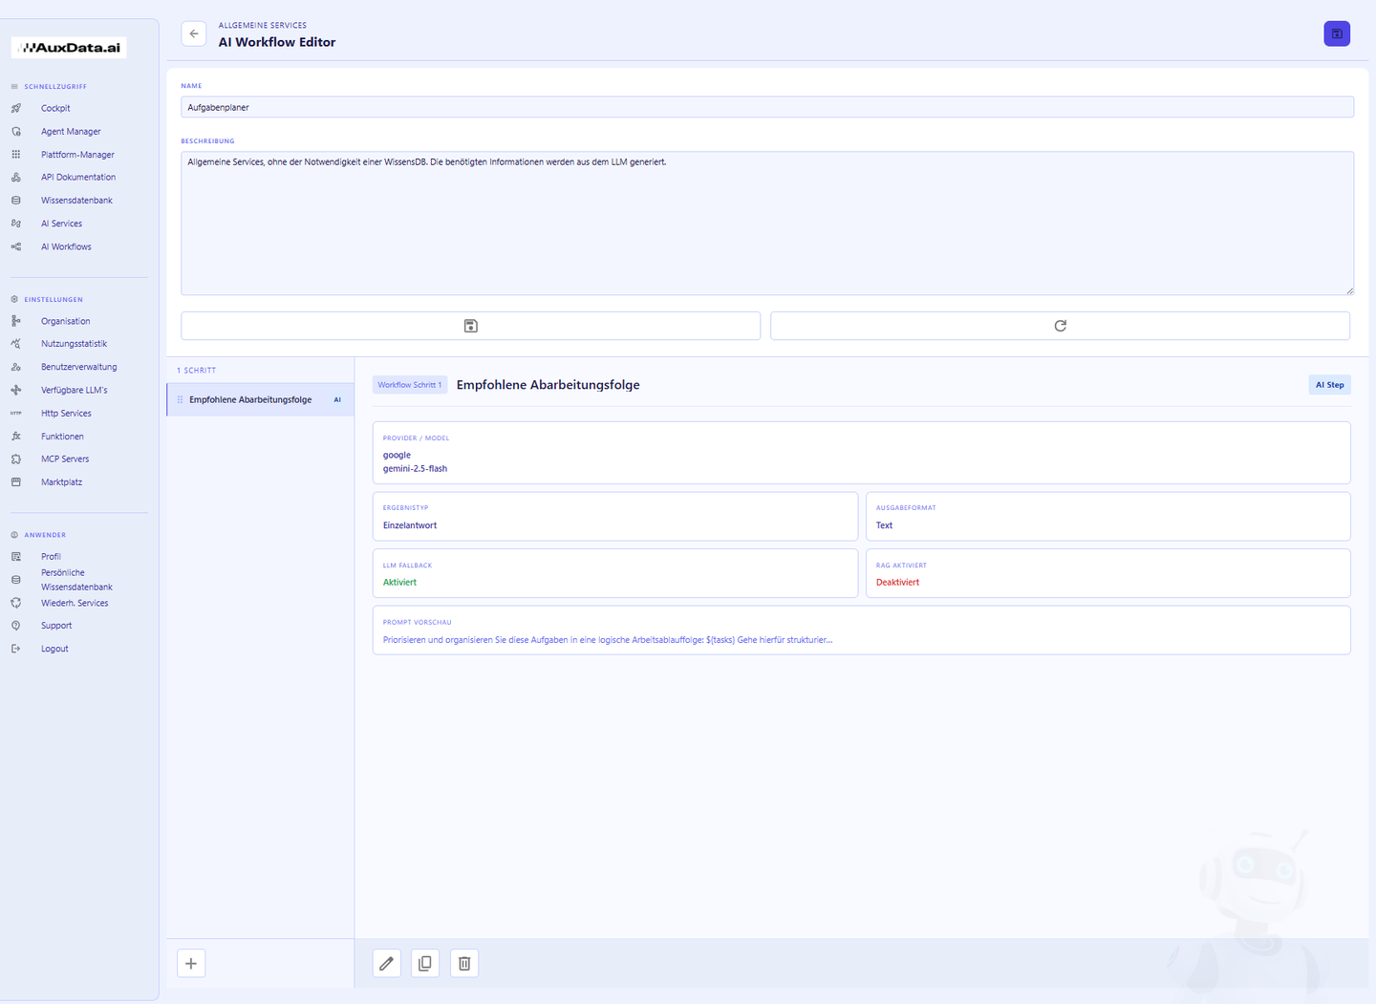Click the duplicate step copy icon

(425, 963)
